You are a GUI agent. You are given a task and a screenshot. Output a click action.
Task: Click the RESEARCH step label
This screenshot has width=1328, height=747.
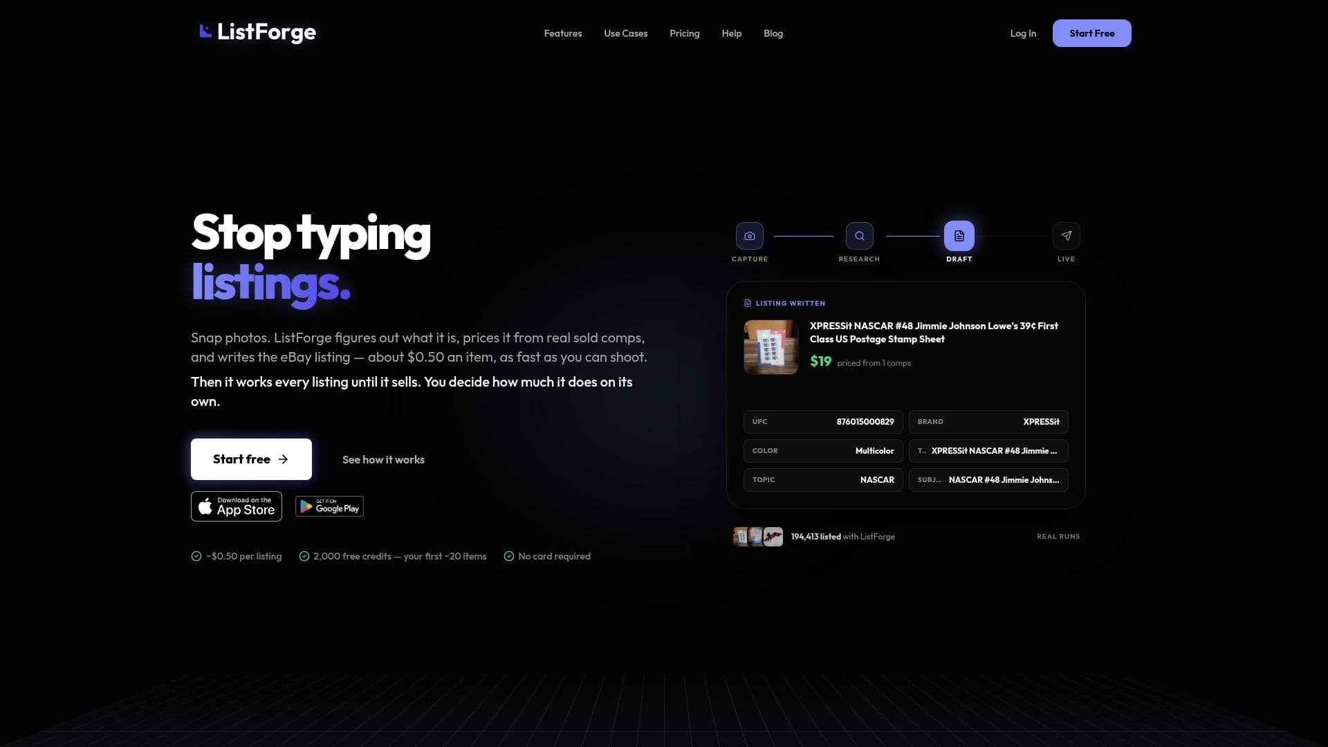click(859, 259)
